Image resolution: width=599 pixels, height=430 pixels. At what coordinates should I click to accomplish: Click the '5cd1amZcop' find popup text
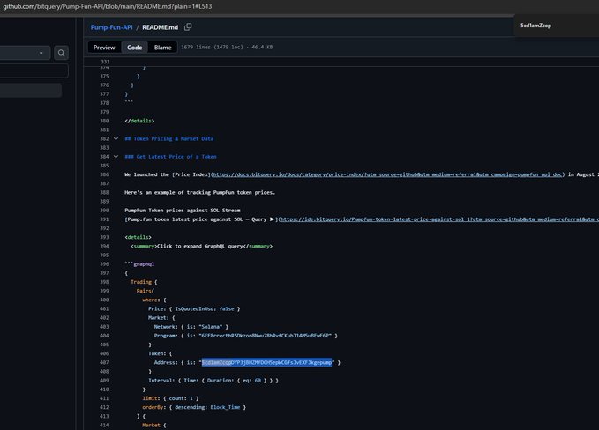535,26
